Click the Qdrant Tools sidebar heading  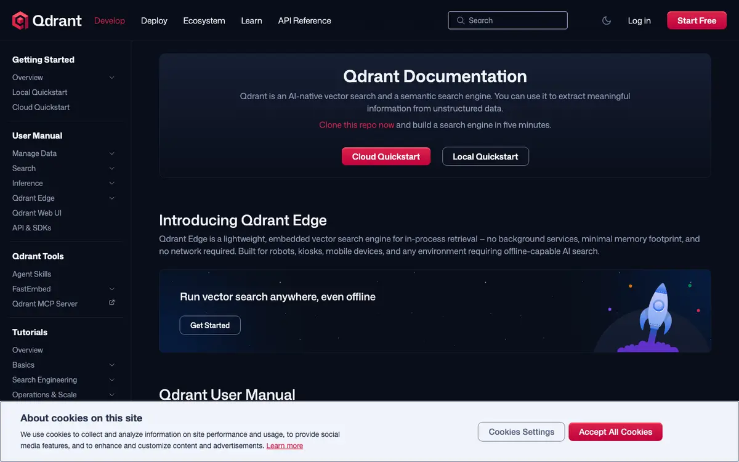coord(38,256)
